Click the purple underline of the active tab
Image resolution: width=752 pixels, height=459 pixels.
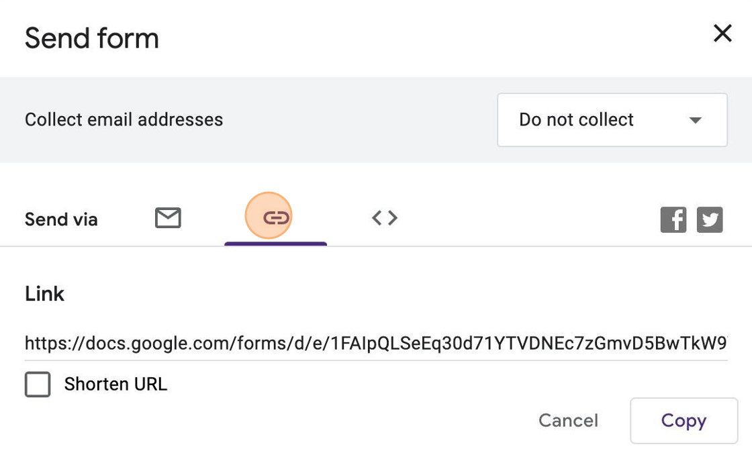(x=275, y=244)
